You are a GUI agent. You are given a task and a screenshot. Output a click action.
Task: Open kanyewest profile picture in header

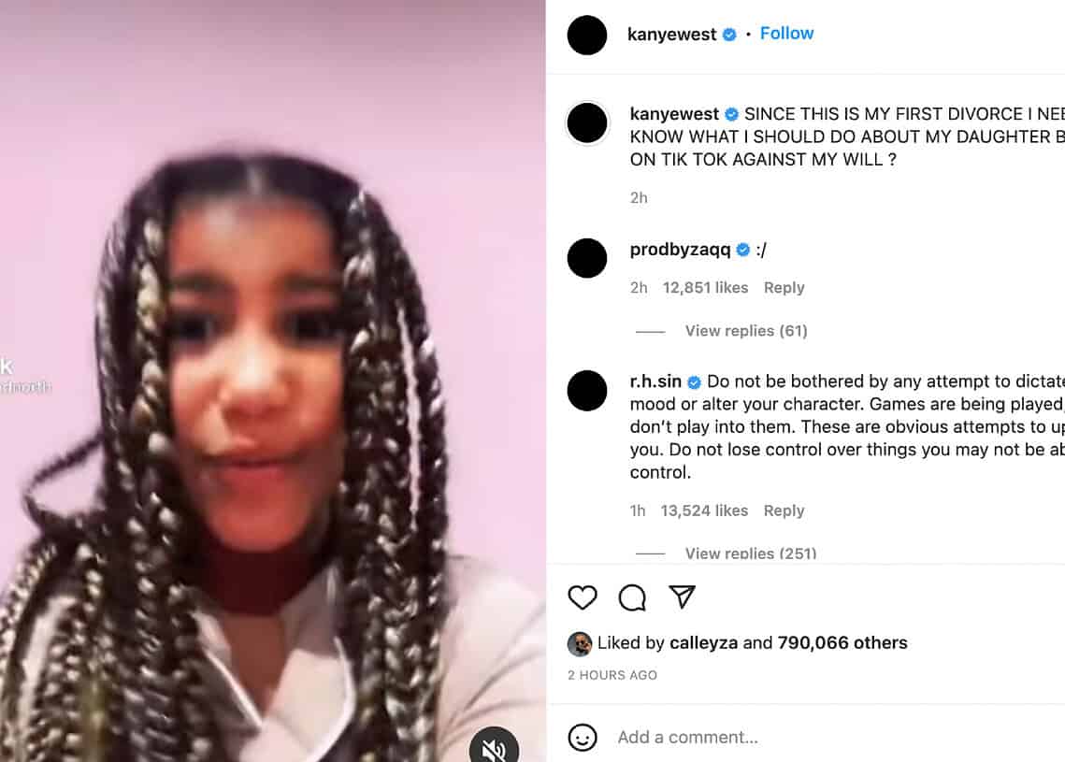click(x=587, y=36)
